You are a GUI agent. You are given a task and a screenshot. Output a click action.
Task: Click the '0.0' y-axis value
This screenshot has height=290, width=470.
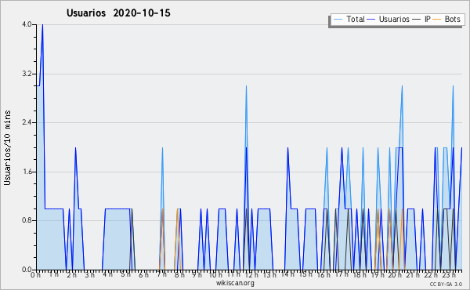27,270
